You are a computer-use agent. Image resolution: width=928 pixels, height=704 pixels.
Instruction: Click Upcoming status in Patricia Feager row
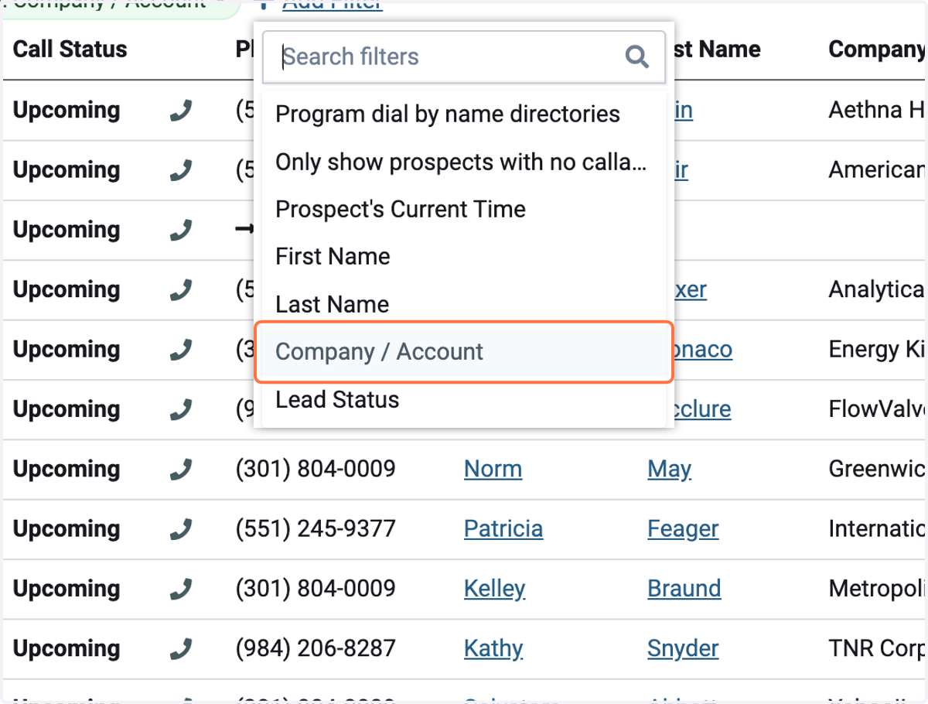(67, 529)
